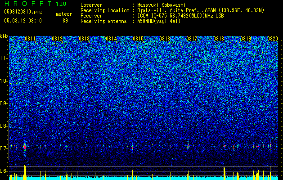Screen dimensions: 283x180
Task: Click the 0814 time marker
Action: tap(111, 39)
